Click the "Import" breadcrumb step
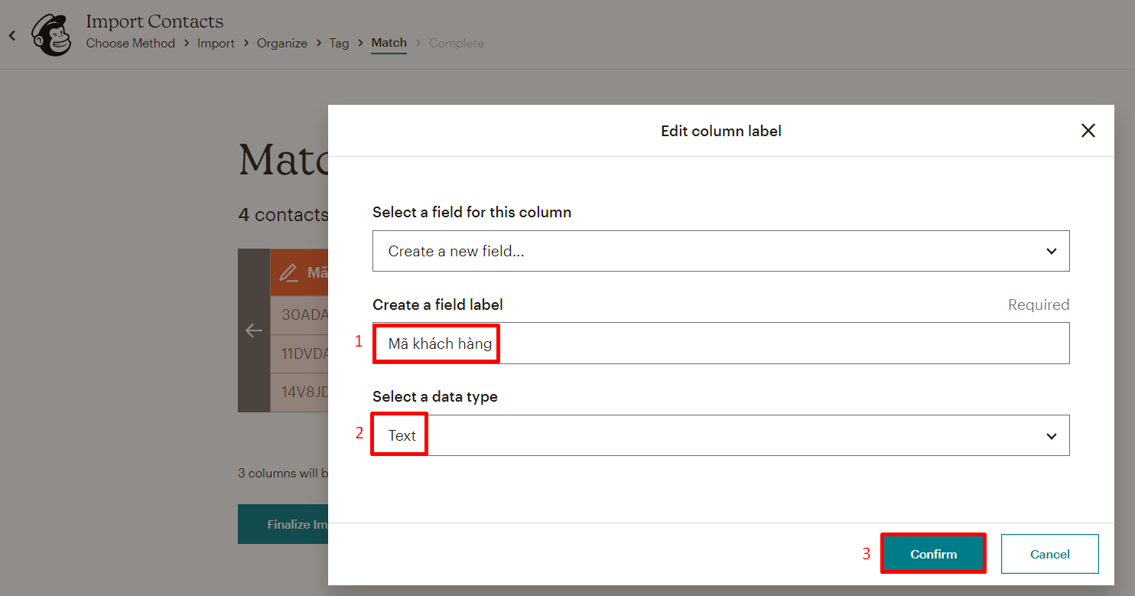This screenshot has width=1135, height=596. coord(216,43)
